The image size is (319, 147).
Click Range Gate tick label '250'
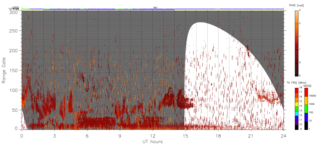[14, 31]
